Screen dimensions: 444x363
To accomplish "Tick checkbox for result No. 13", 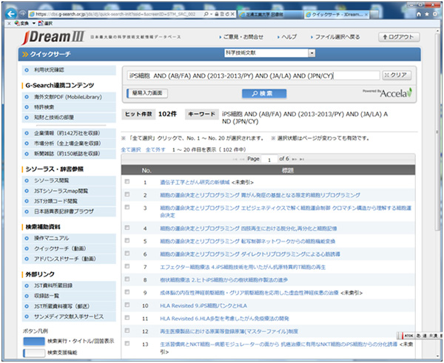I will pos(127,344).
